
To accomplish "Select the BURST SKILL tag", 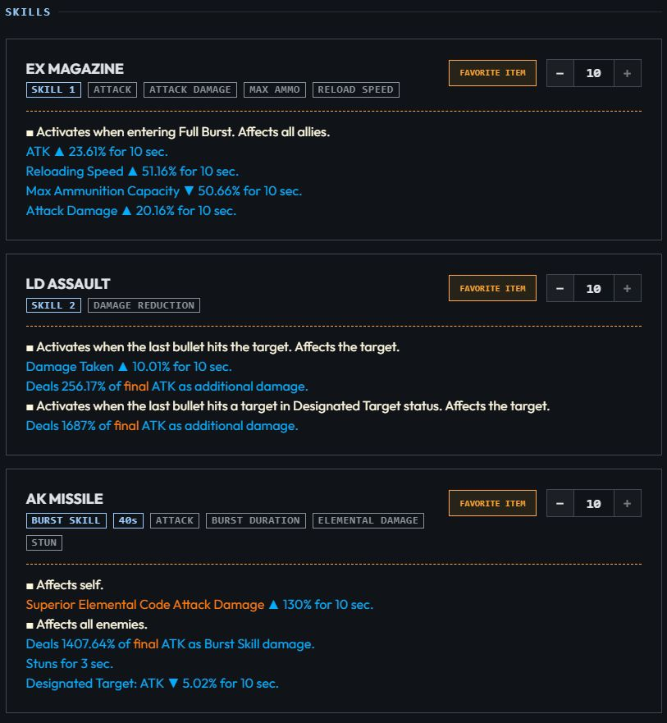I will pos(66,520).
